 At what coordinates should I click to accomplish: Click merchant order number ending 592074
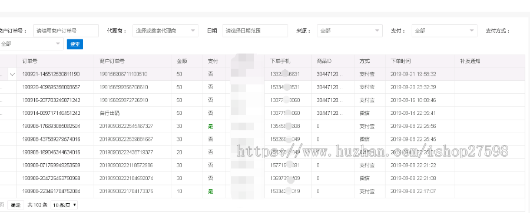pos(127,178)
